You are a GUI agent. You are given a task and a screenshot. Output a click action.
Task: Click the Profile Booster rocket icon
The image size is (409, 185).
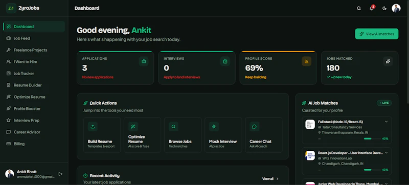[x=9, y=109]
